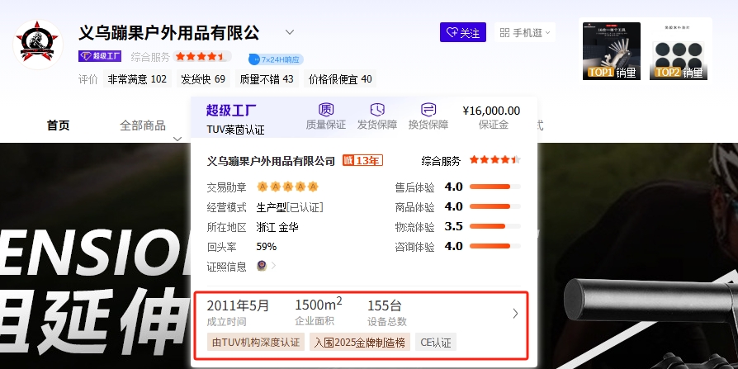Click the popup 综合服务 star rating
This screenshot has width=738, height=369.
click(494, 160)
